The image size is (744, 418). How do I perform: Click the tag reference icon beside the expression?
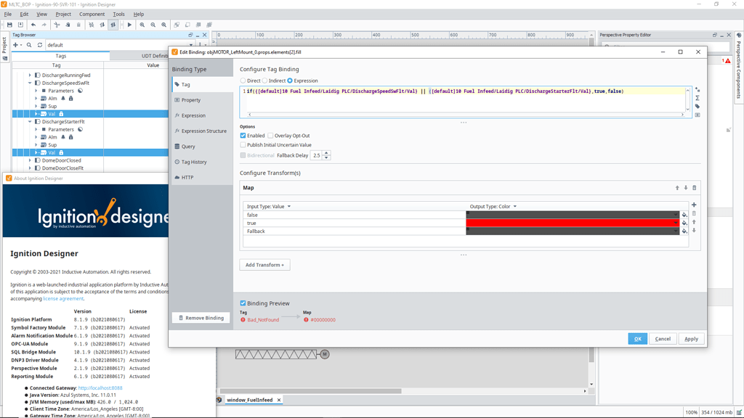click(x=697, y=106)
